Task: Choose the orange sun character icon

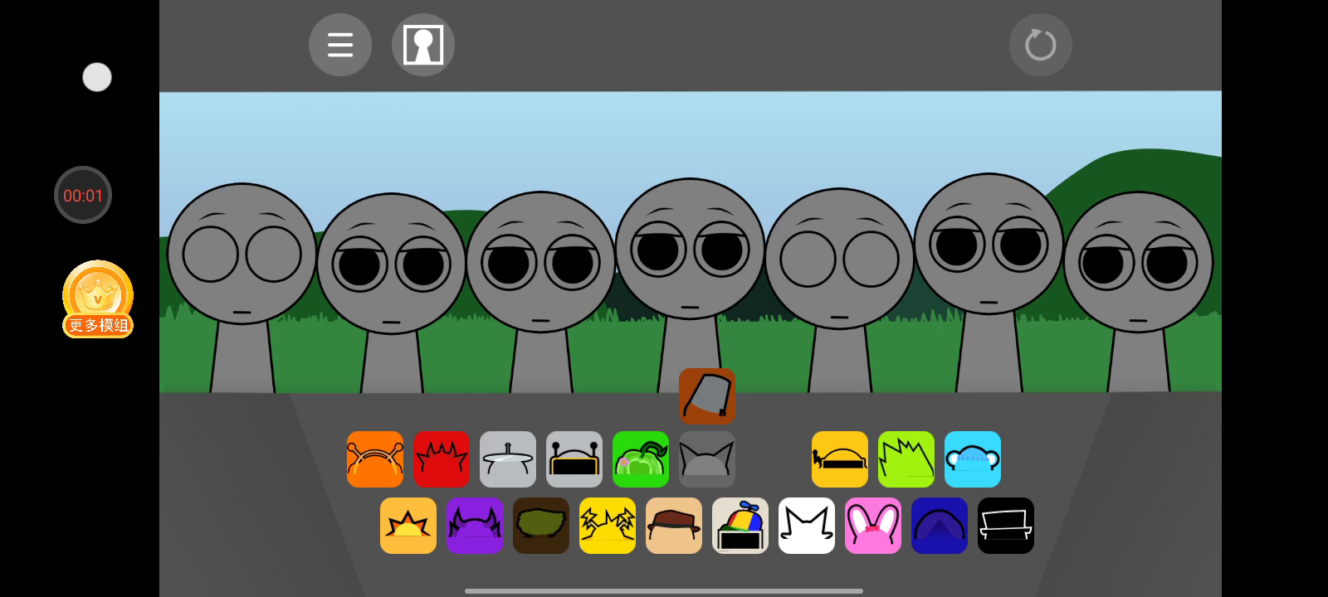Action: 408,526
